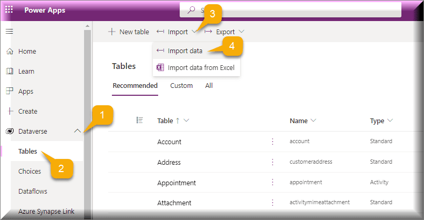Open more options dots for Account row

tap(272, 142)
